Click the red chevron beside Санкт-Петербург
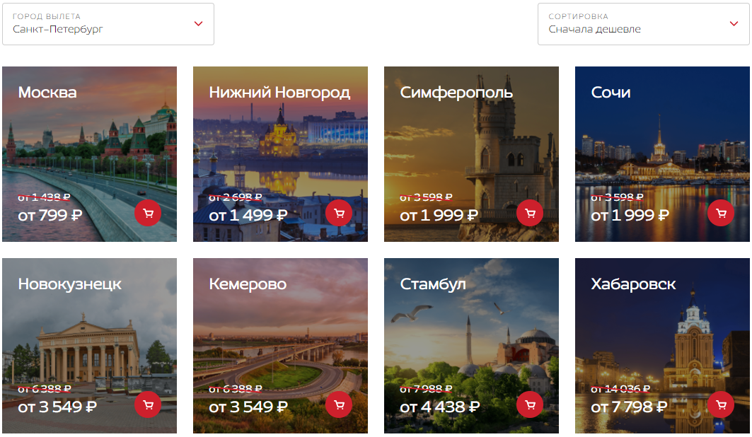752x437 pixels. [x=198, y=23]
